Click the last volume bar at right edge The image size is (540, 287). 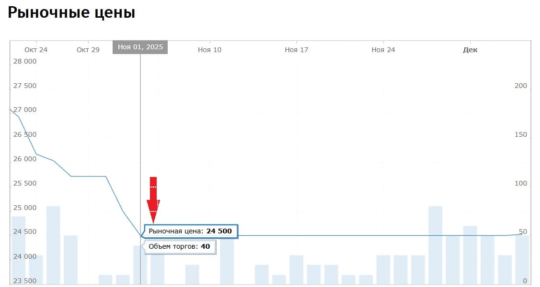coord(522,260)
